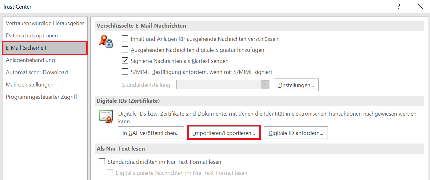Image resolution: width=430 pixels, height=180 pixels.
Task: Open the Standardeinstellung dropdown
Action: click(265, 85)
